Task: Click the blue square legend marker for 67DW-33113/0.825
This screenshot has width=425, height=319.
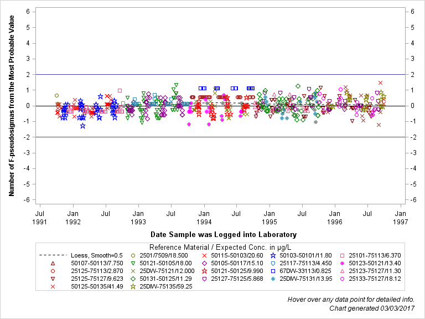Action: click(x=273, y=271)
